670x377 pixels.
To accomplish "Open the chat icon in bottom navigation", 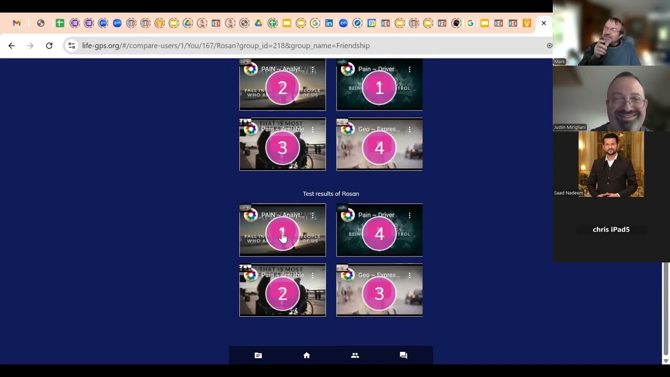I will tap(404, 355).
